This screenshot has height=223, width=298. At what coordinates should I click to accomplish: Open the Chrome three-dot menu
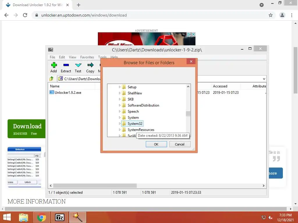coord(292,15)
